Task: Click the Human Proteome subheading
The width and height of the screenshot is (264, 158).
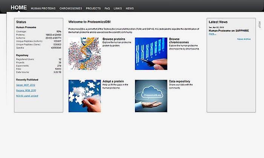Action: tap(26, 27)
